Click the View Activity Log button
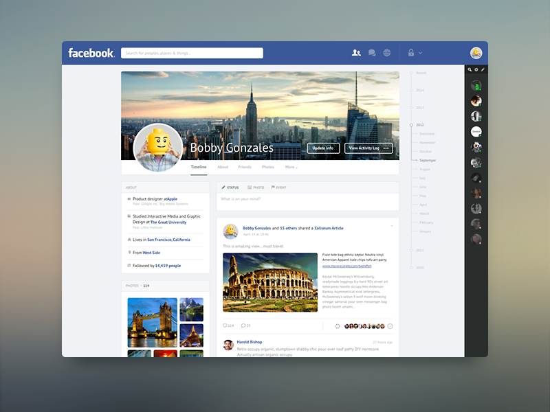Image resolution: width=550 pixels, height=412 pixels. click(364, 148)
